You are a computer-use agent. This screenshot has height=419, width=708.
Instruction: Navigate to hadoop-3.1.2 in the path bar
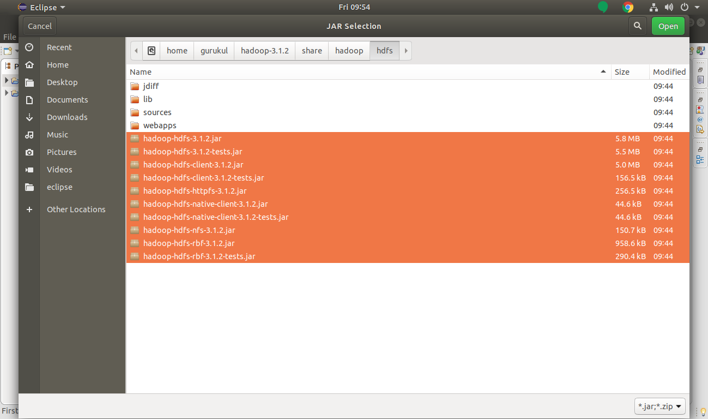[265, 51]
